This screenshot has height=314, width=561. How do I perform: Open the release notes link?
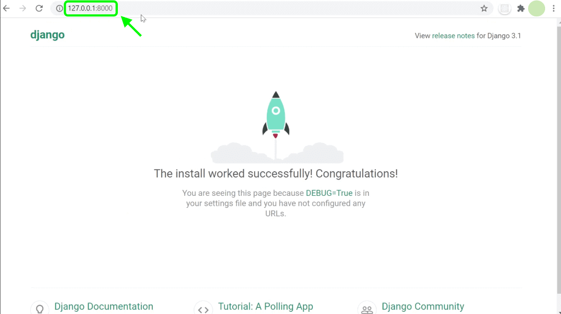coord(453,36)
